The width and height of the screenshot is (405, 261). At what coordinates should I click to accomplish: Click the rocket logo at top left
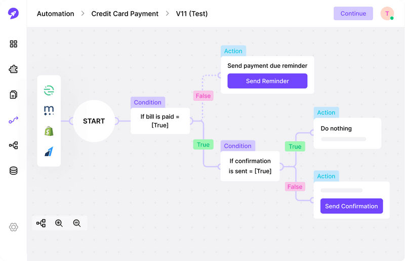pyautogui.click(x=13, y=14)
